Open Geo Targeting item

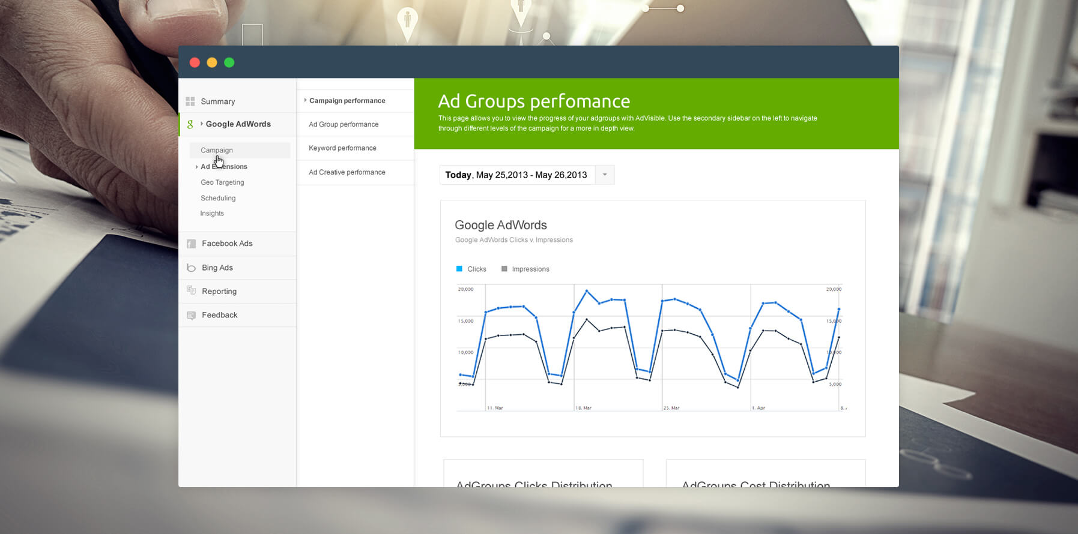click(222, 182)
